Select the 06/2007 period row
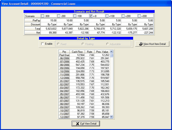 (84, 98)
